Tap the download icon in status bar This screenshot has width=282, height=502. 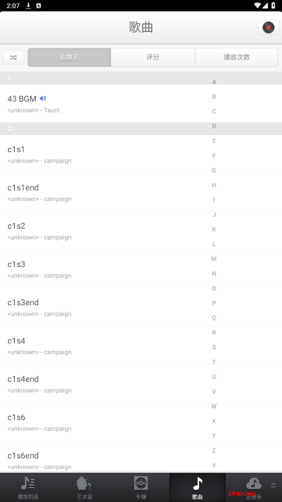[x=28, y=5]
